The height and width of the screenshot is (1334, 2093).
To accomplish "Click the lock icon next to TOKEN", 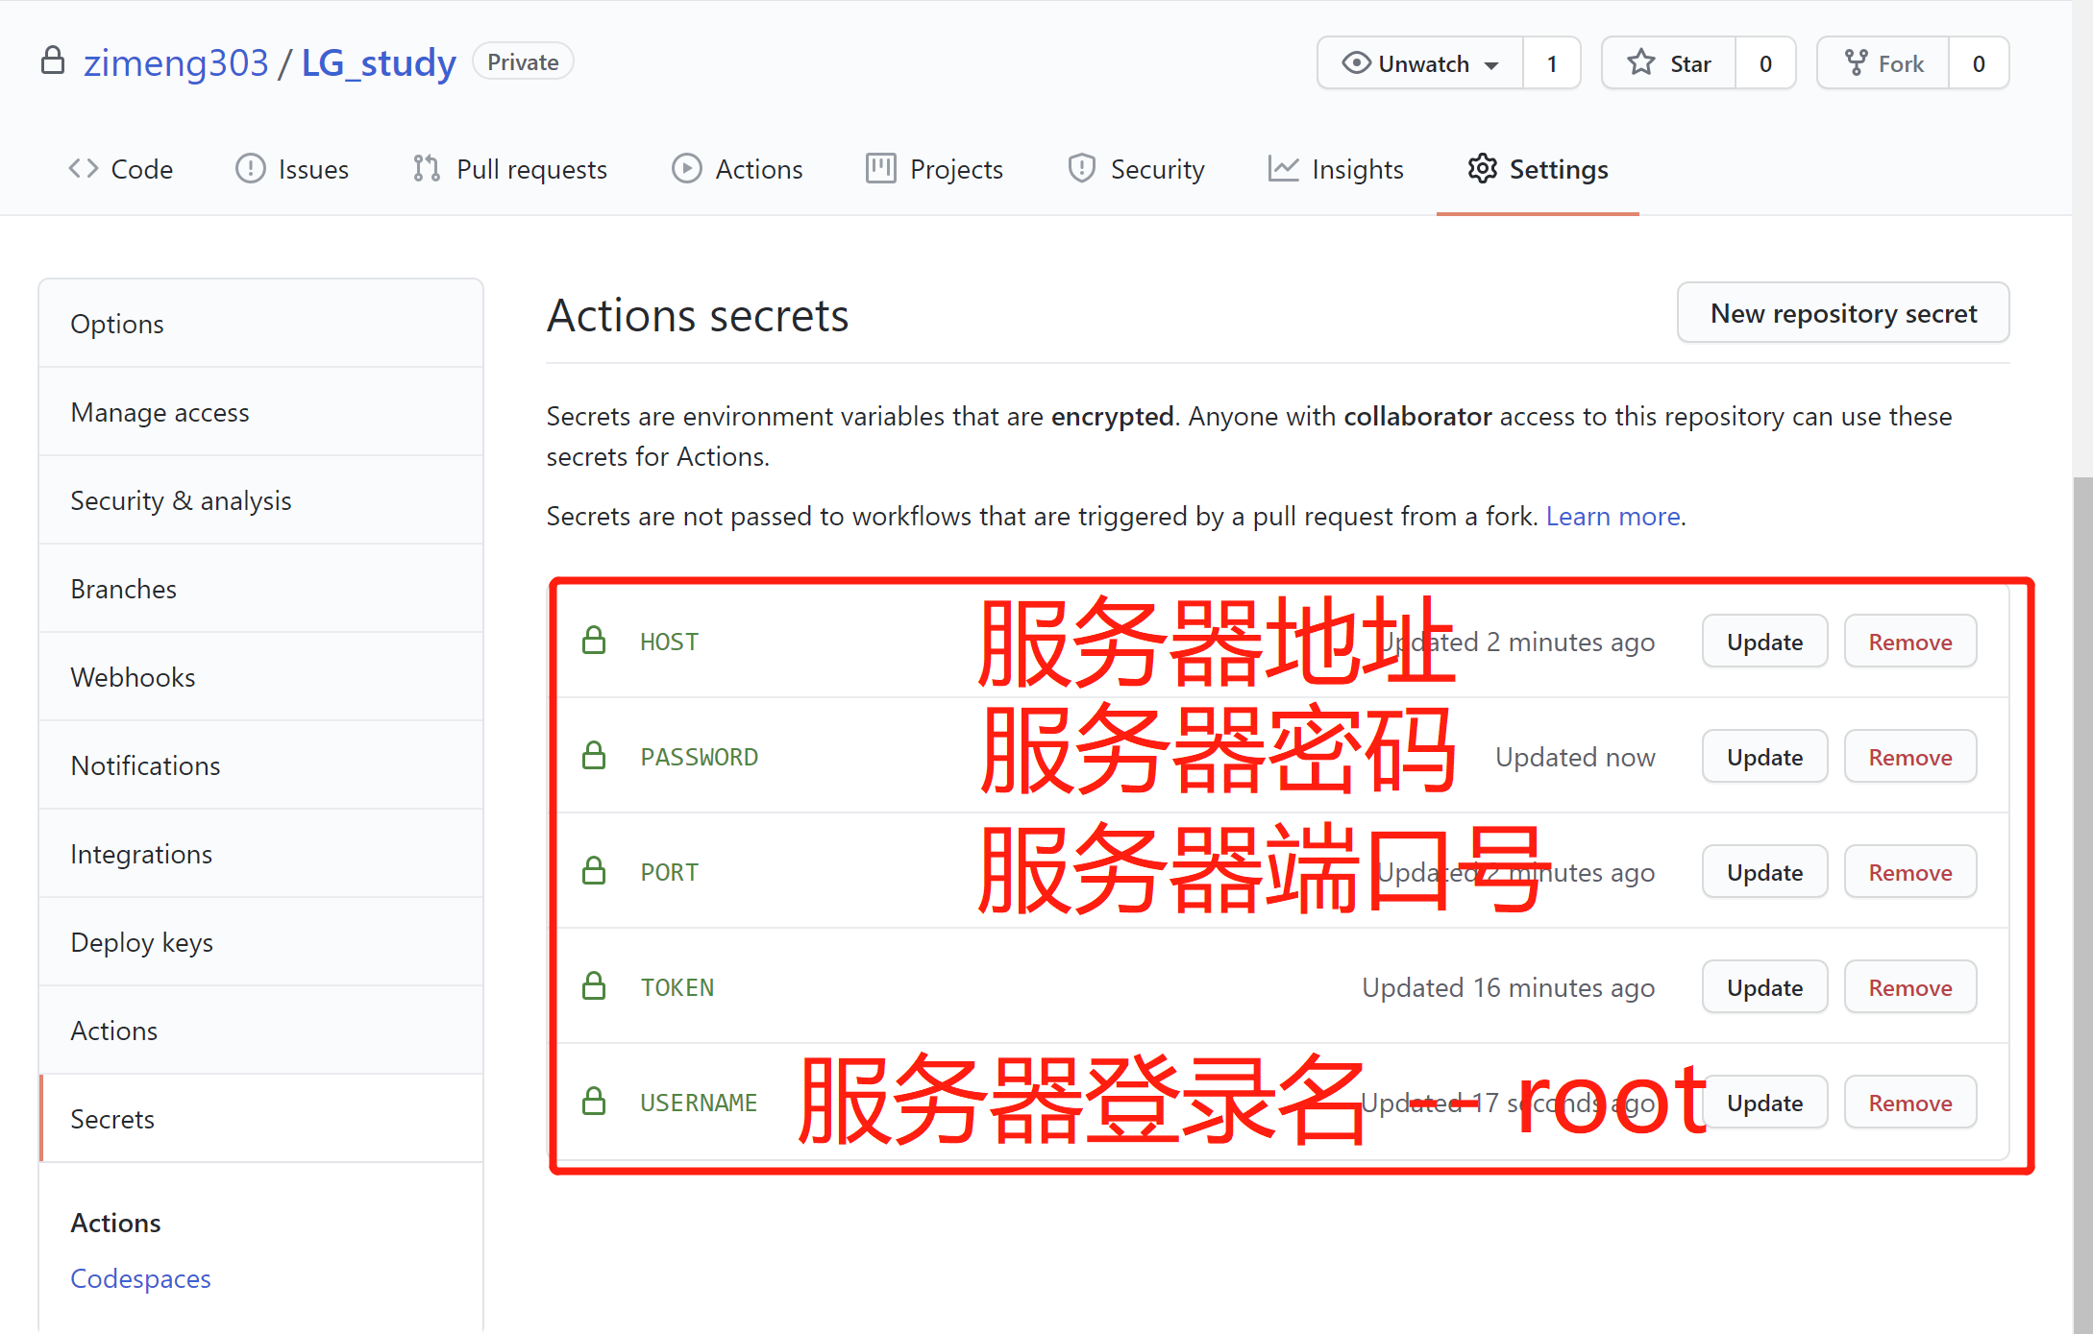I will coord(595,986).
